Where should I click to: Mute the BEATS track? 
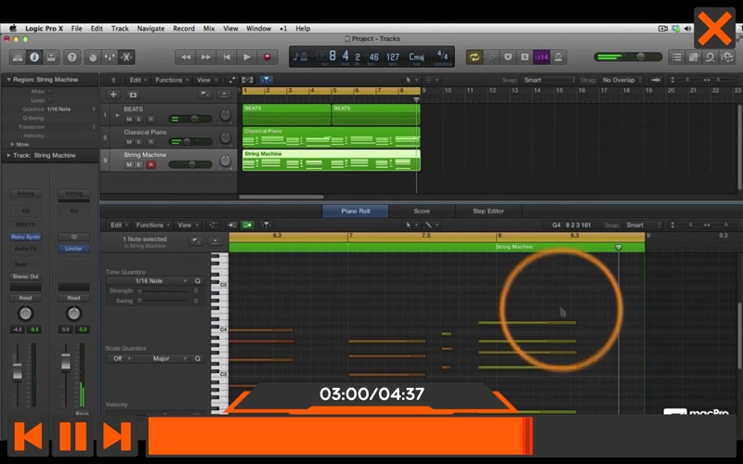pyautogui.click(x=129, y=119)
